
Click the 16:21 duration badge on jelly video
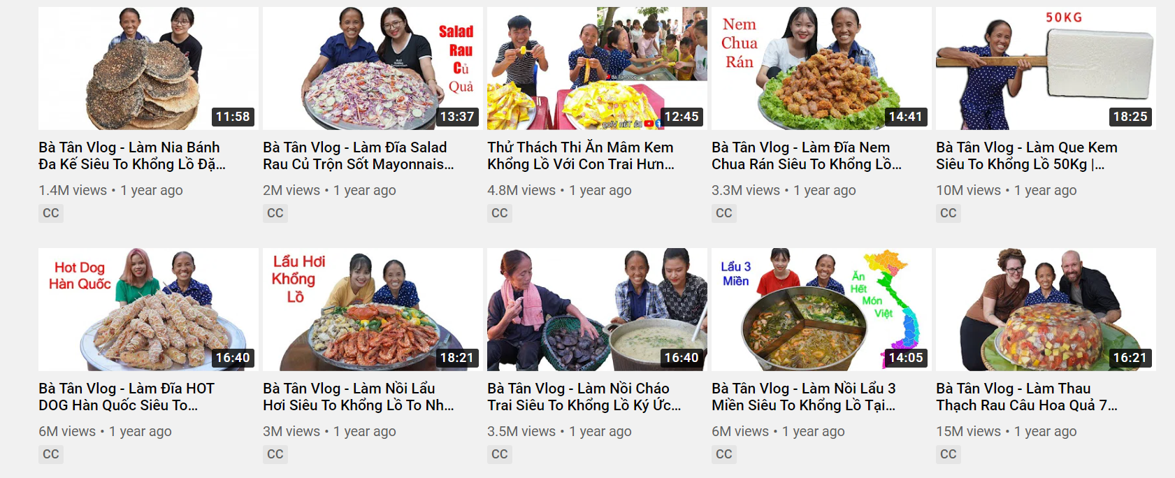pyautogui.click(x=1130, y=358)
